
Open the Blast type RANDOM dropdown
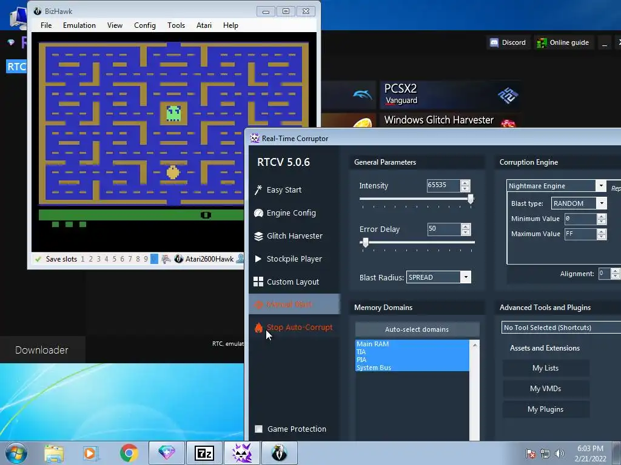pos(602,203)
